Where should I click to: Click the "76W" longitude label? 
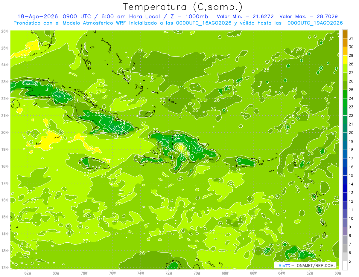(112, 273)
